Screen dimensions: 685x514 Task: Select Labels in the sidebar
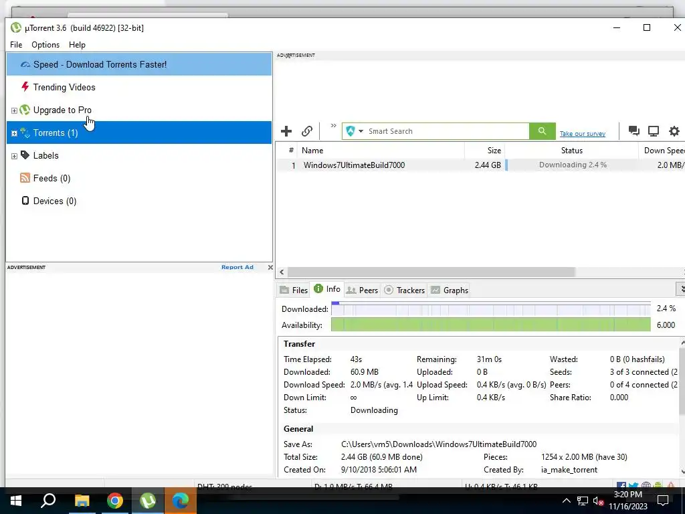[x=139, y=155]
